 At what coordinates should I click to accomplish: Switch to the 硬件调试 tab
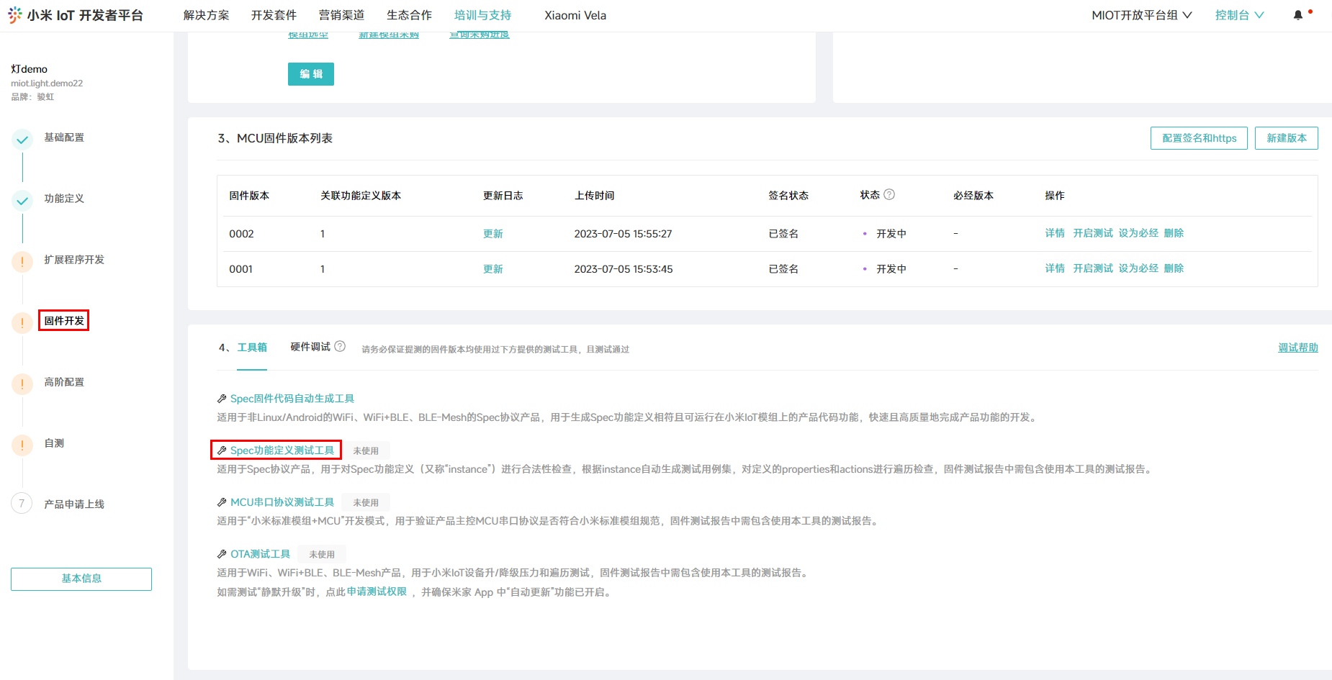(x=310, y=347)
